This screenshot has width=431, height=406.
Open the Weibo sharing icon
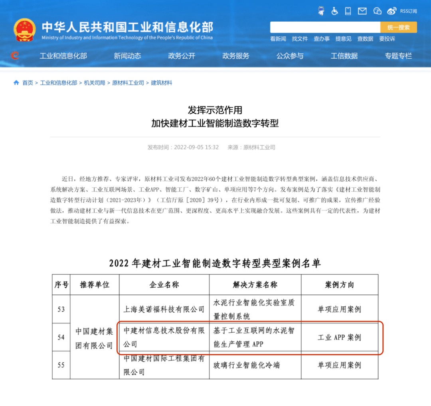click(391, 11)
